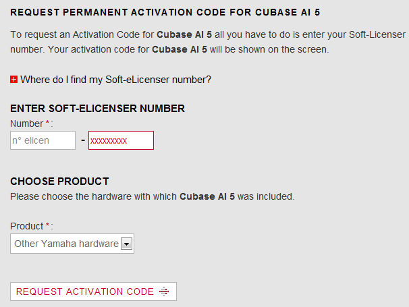The height and width of the screenshot is (307, 409).
Task: Click the red asterisk next to Number
Action: (x=47, y=123)
